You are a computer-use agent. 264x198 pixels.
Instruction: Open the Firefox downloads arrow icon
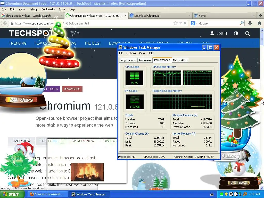pyautogui.click(x=250, y=23)
